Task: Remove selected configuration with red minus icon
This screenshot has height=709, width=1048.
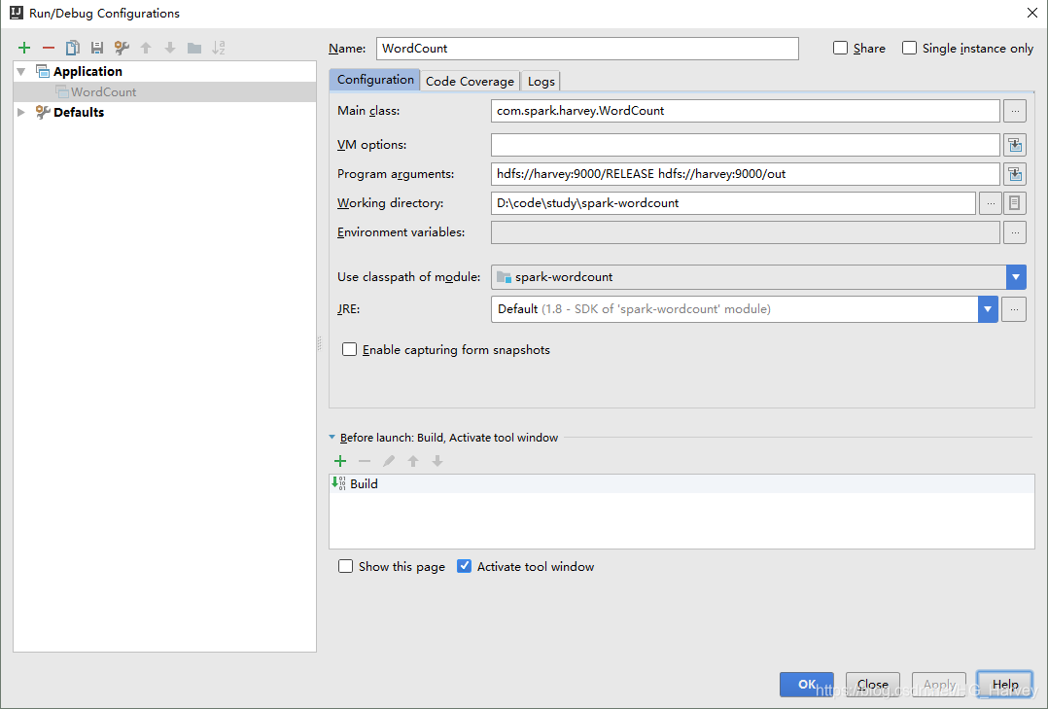Action: click(49, 48)
